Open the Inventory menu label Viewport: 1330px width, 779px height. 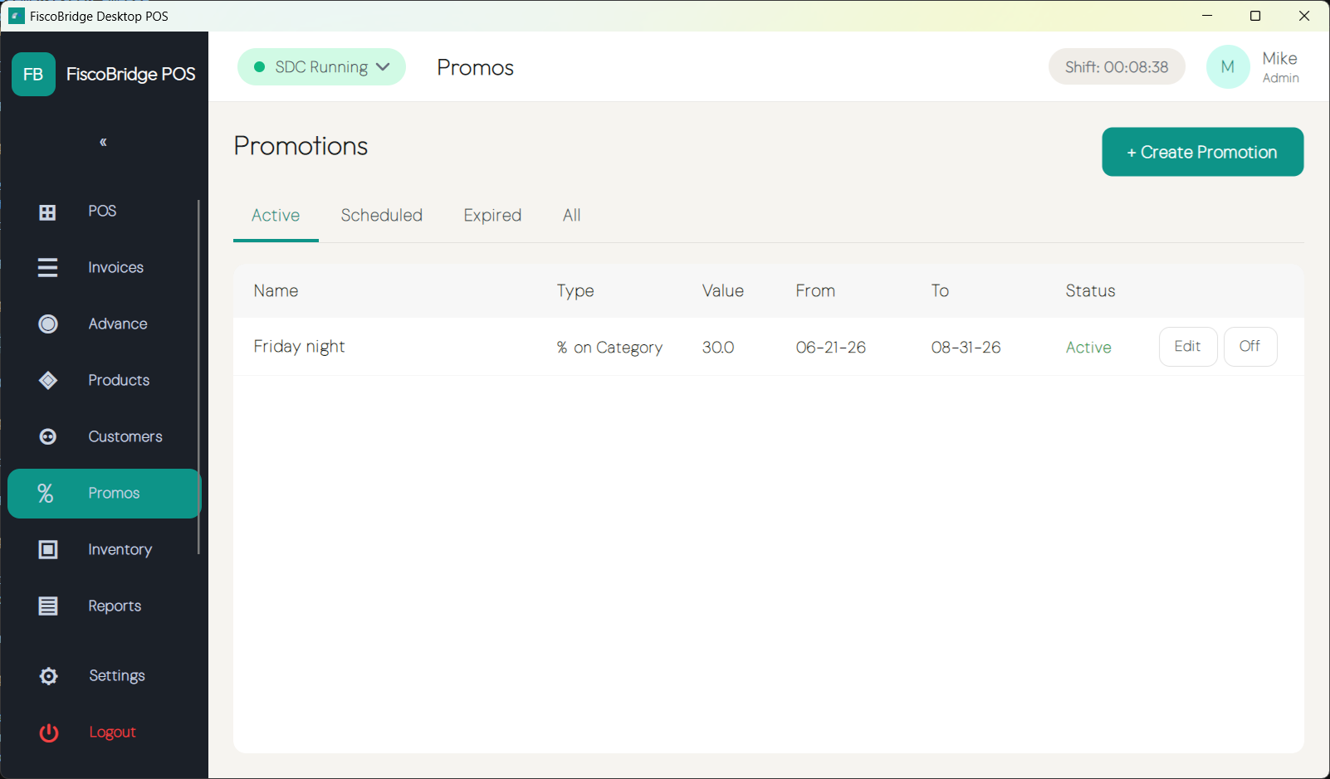120,549
